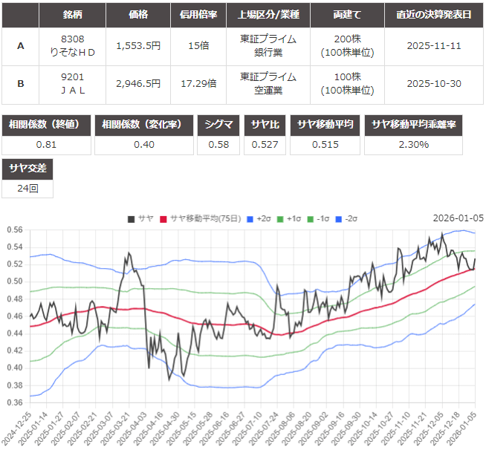Click the シグマ label
The image size is (486, 450).
219,125
